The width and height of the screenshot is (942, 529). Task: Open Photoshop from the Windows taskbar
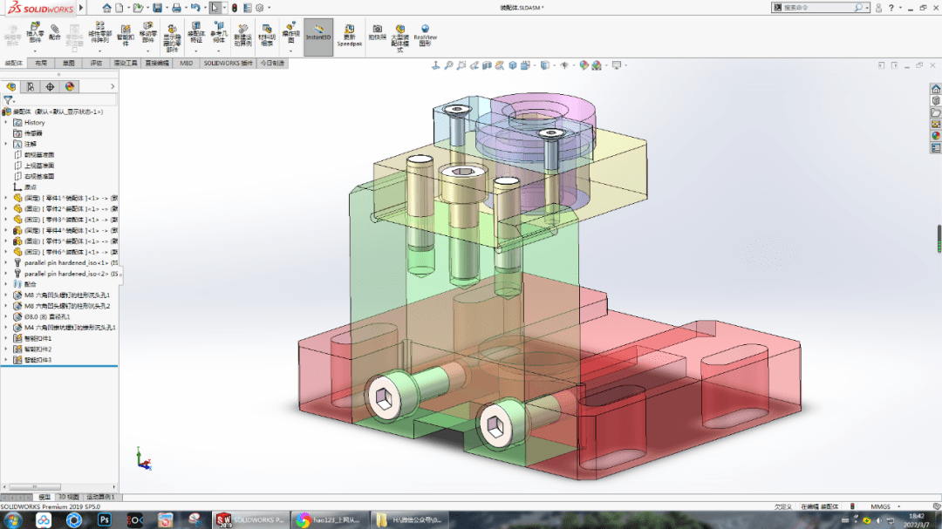pyautogui.click(x=104, y=519)
